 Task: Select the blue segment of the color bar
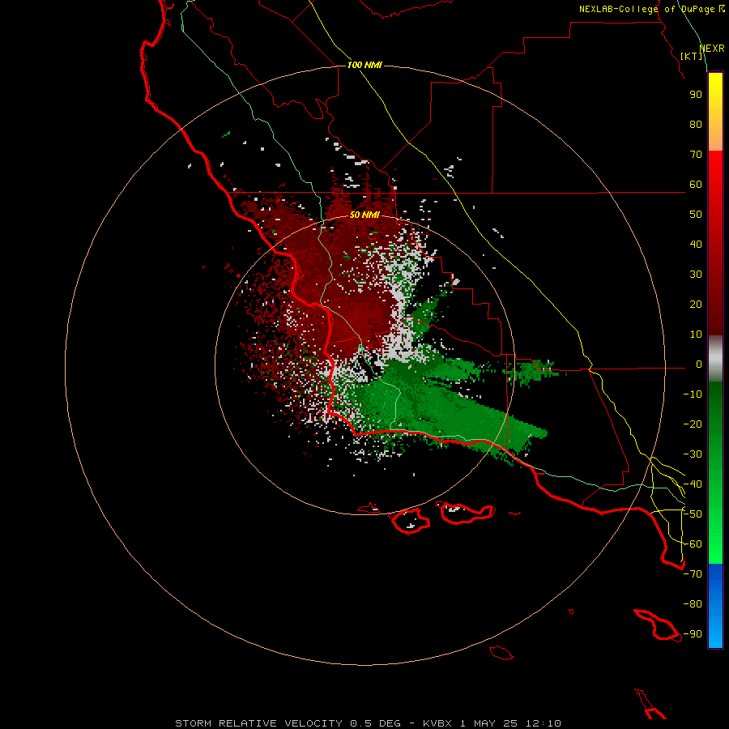(x=715, y=606)
